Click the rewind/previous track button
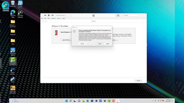 coord(45,15)
